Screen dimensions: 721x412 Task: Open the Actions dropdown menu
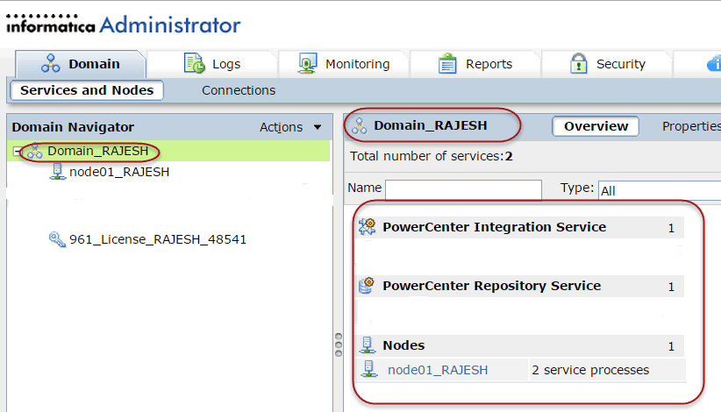tap(290, 127)
